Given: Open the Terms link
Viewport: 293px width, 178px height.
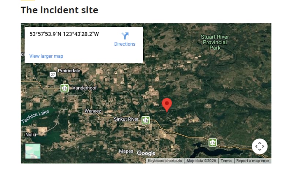Looking at the screenshot, I should [x=226, y=161].
